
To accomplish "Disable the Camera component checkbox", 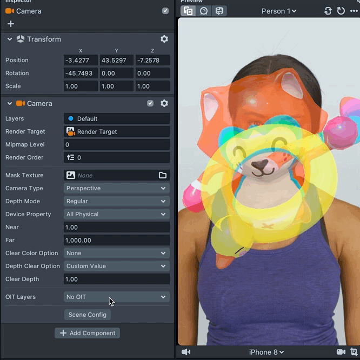I will pyautogui.click(x=150, y=103).
